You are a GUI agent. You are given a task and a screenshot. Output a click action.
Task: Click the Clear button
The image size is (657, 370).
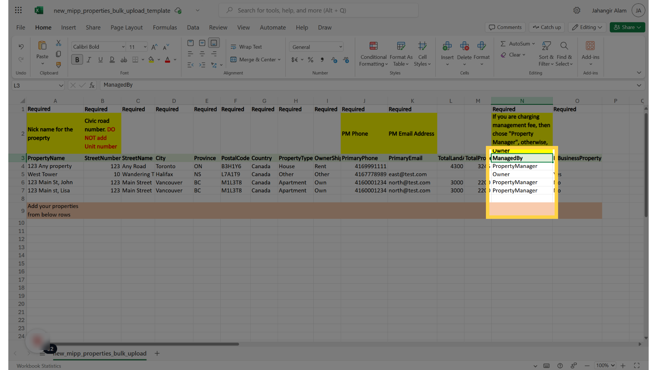click(513, 55)
